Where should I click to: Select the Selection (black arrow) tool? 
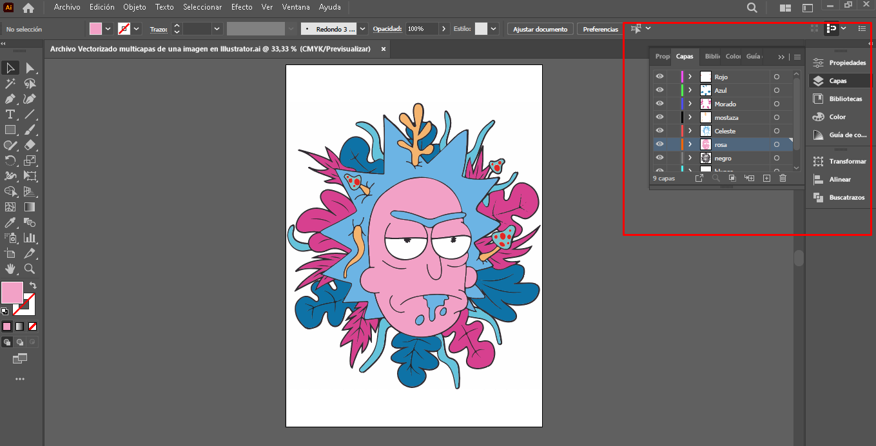point(10,68)
